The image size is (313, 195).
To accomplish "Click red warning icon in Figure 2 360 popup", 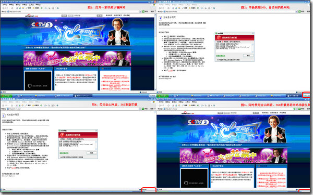I will click(219, 37).
